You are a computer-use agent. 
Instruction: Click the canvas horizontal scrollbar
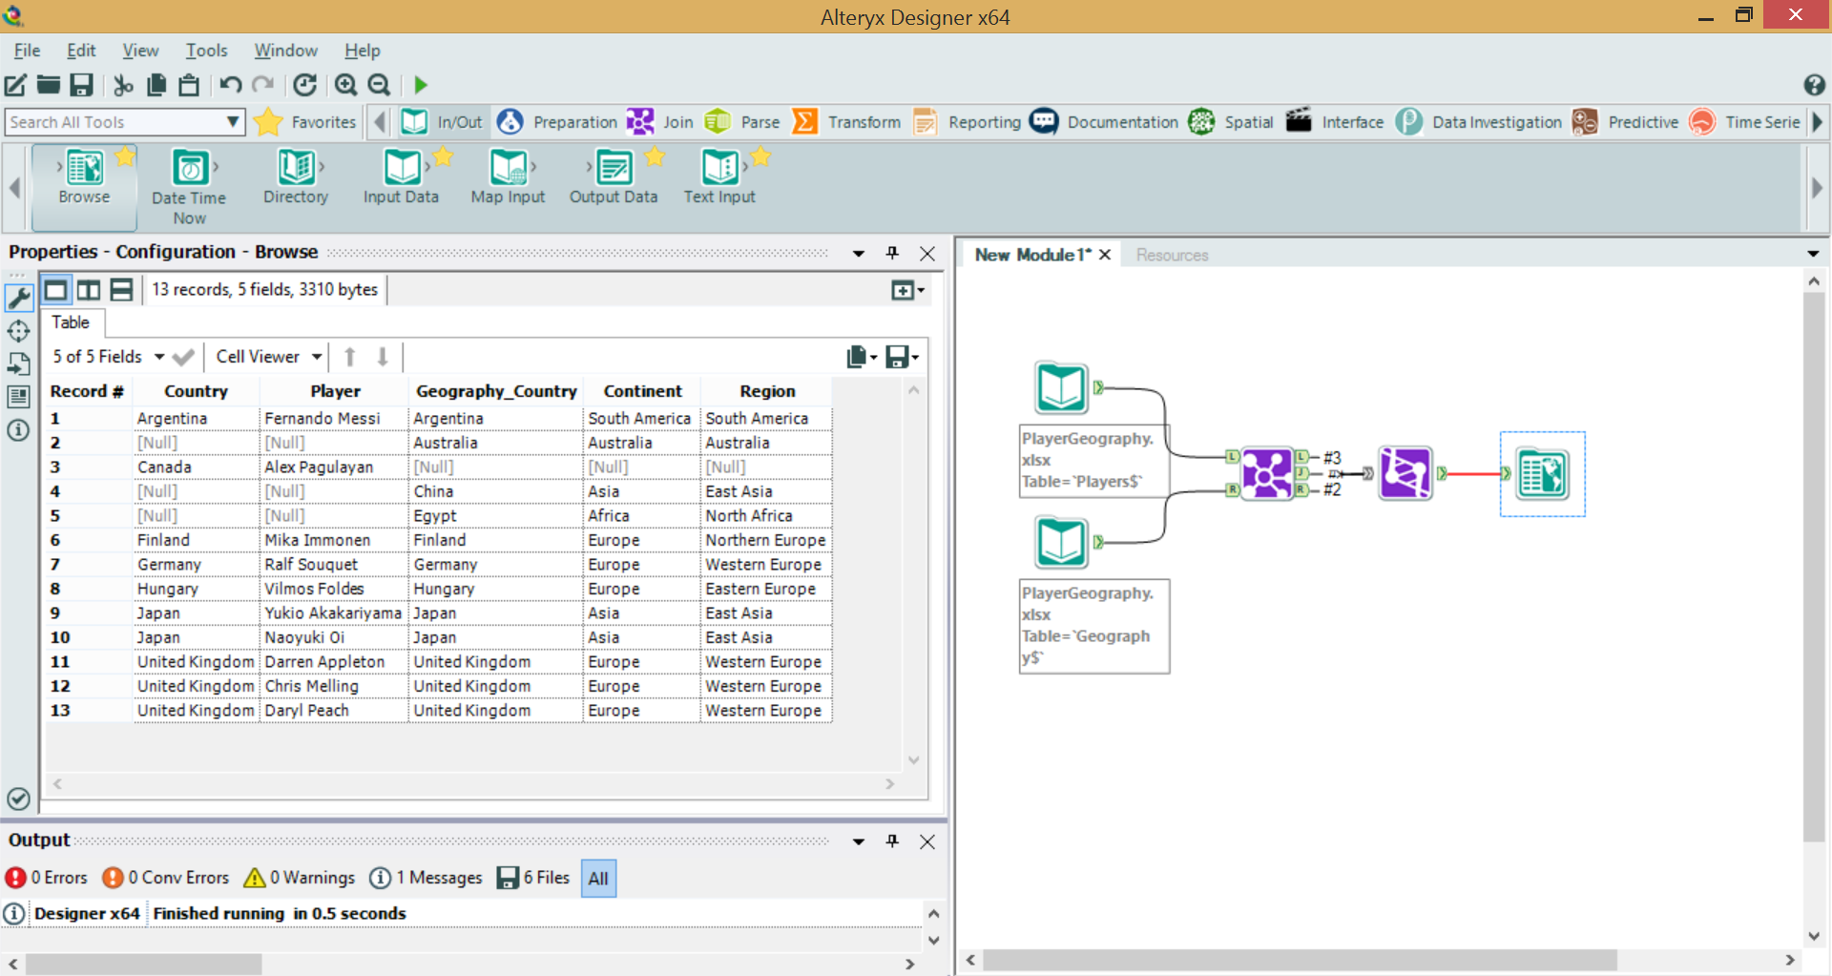click(1300, 960)
